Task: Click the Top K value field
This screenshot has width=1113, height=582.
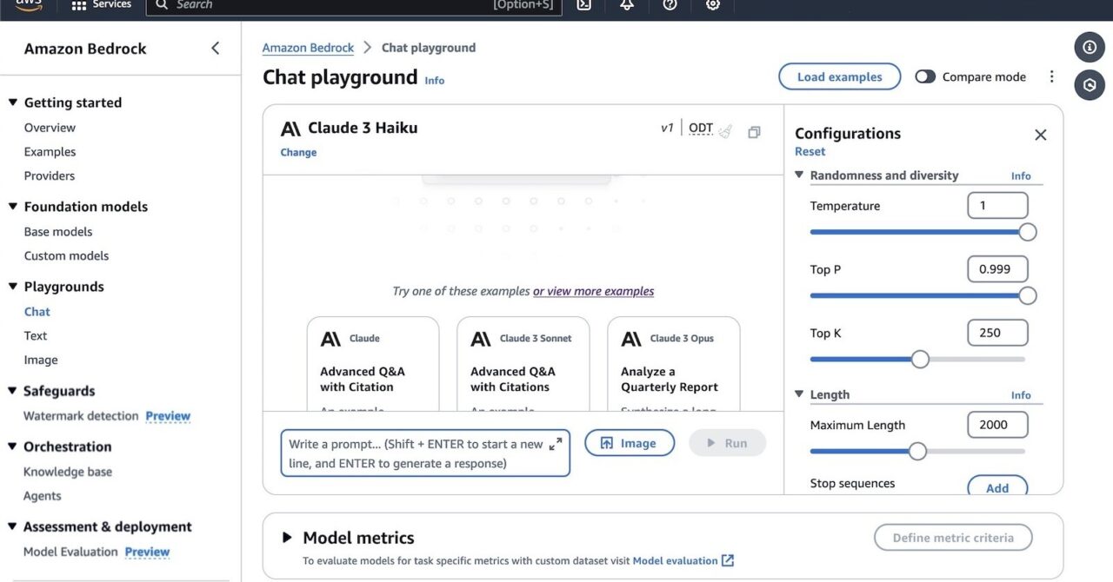Action: tap(997, 333)
